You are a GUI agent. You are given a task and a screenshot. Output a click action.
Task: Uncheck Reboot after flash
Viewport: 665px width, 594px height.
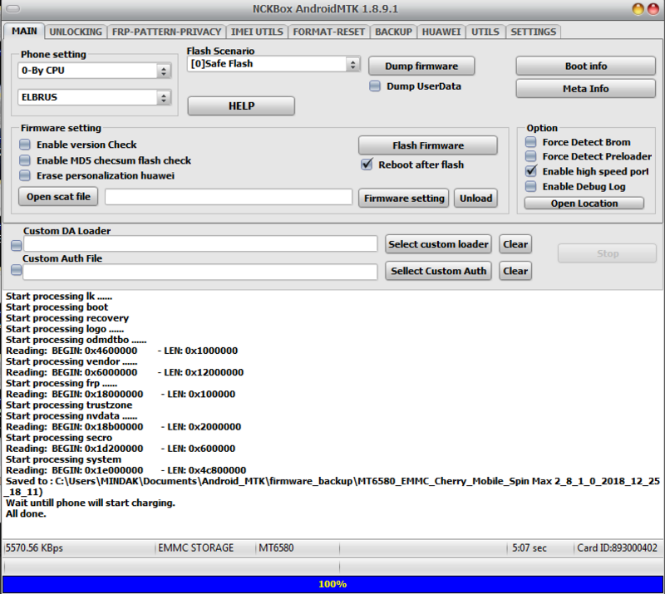click(367, 164)
